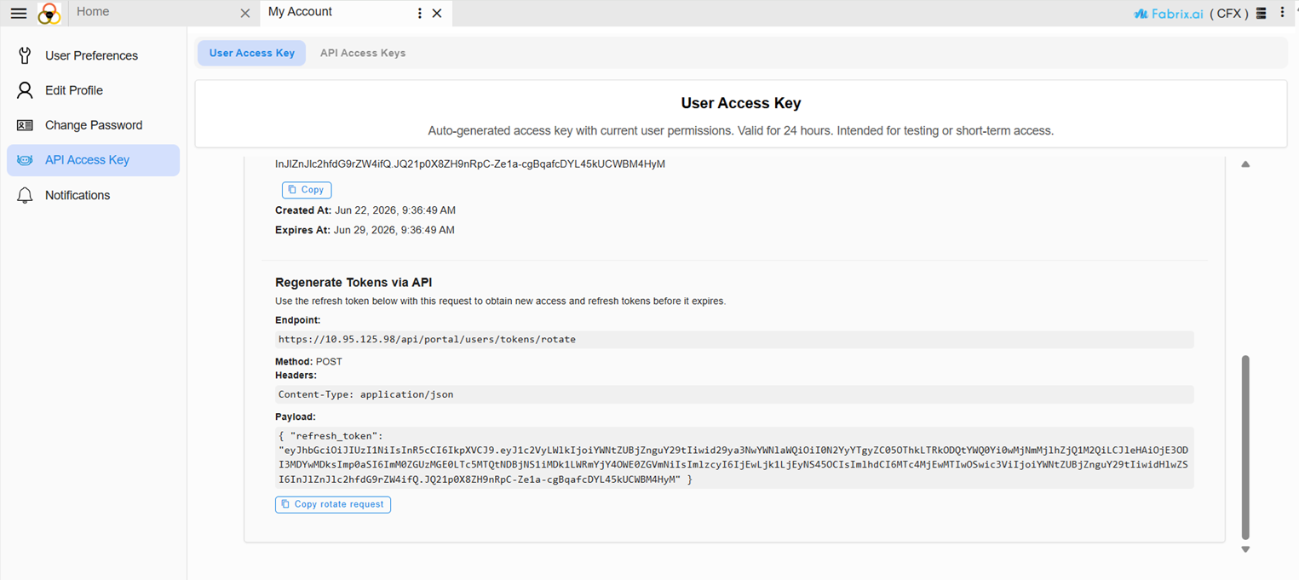This screenshot has height=580, width=1299.
Task: Click the ( CFX ) label in the header
Action: (1229, 14)
